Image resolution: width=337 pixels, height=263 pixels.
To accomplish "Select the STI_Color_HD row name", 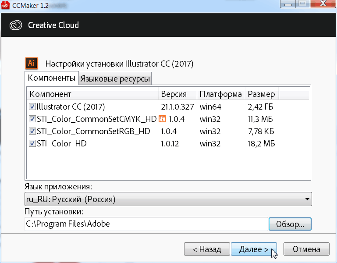I will coord(61,143).
